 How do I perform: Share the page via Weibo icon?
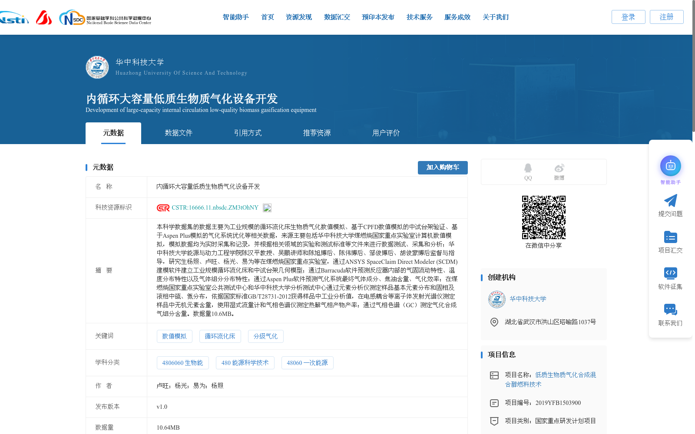click(x=559, y=169)
